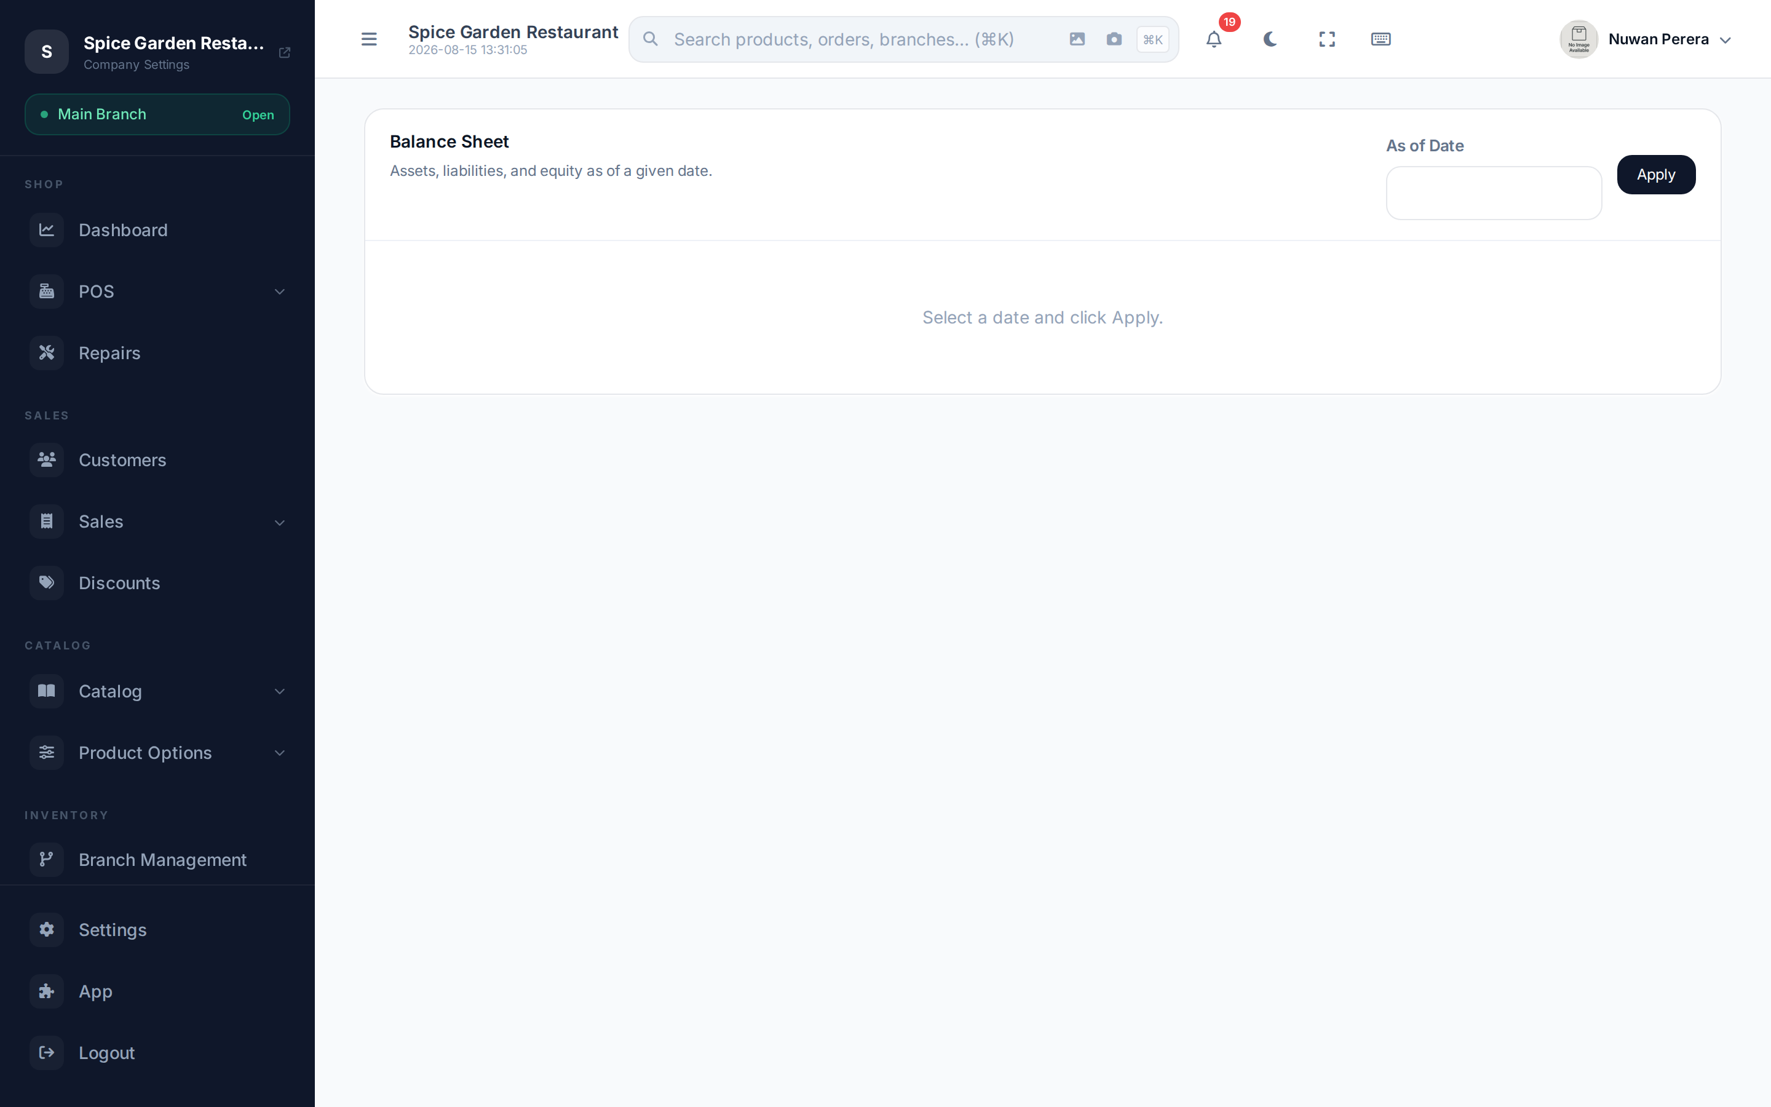
Task: Expand the Catalog submenu chevron
Action: click(280, 691)
